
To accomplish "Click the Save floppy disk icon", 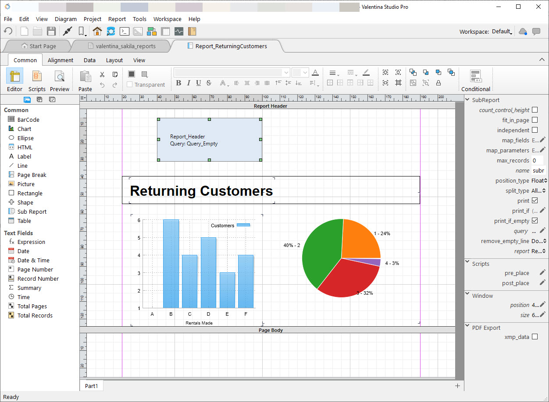I will pos(51,31).
